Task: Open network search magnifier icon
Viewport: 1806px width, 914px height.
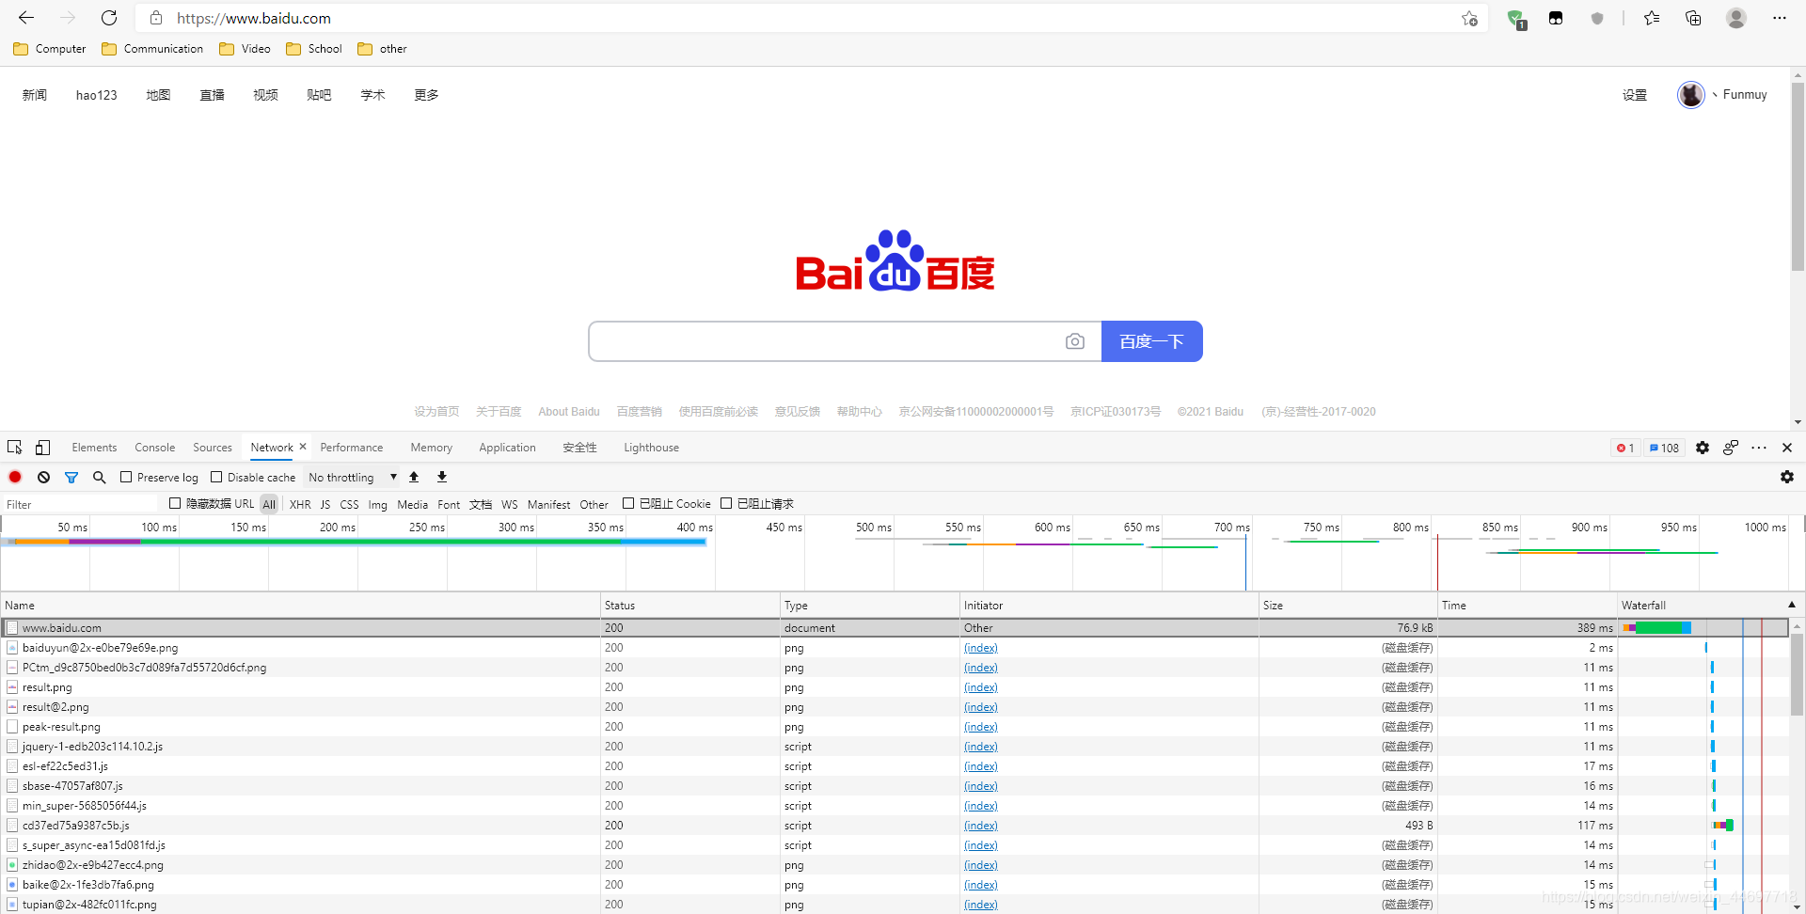Action: [100, 477]
